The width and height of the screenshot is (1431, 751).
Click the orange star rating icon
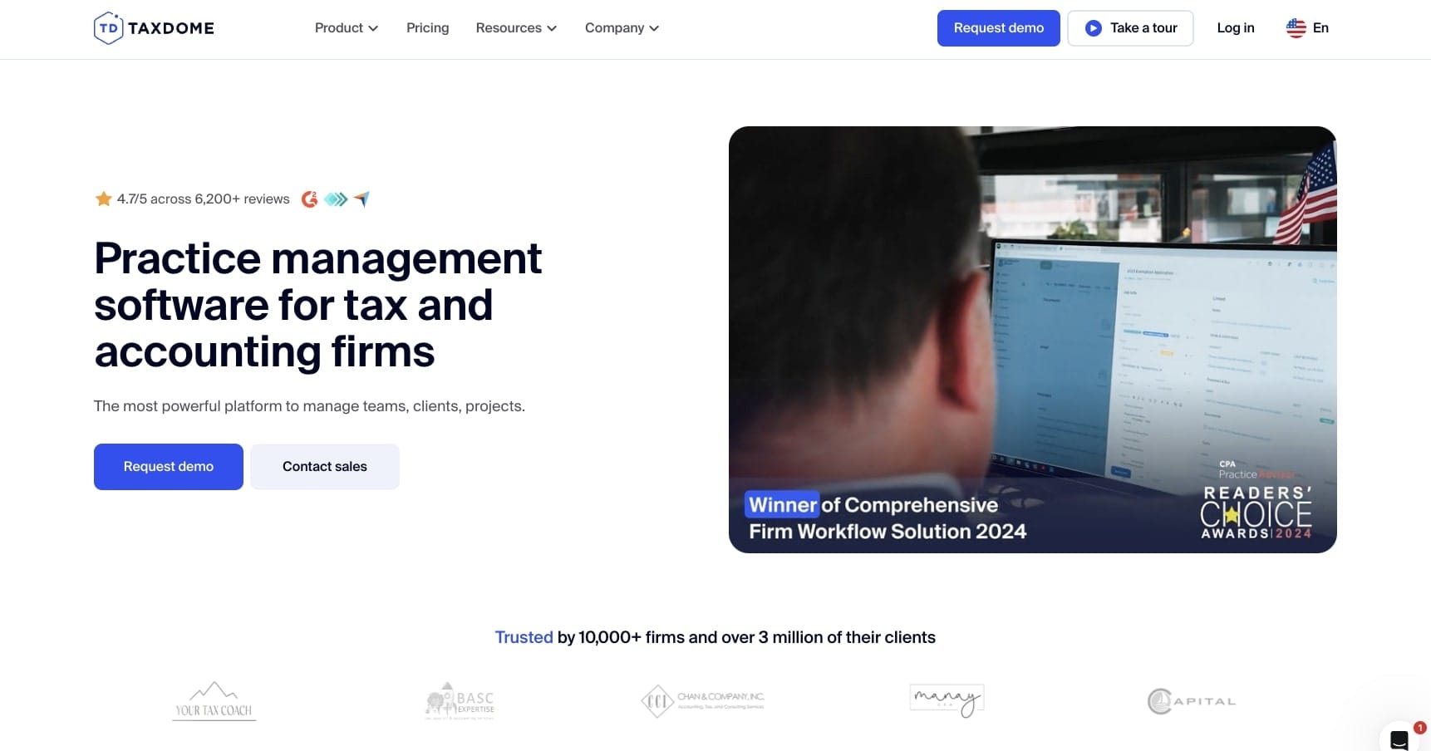coord(103,199)
